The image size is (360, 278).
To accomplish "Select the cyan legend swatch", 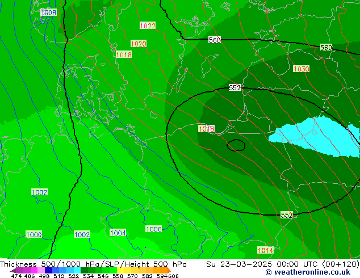I will [77, 270].
